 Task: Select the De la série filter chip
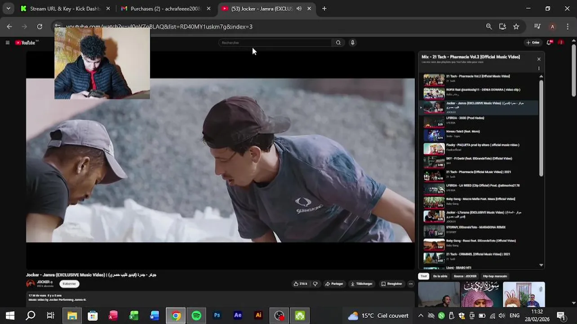[440, 276]
